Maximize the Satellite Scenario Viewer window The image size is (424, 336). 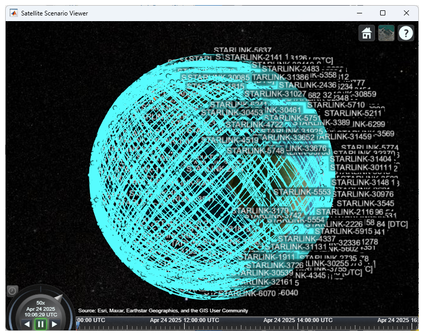383,13
